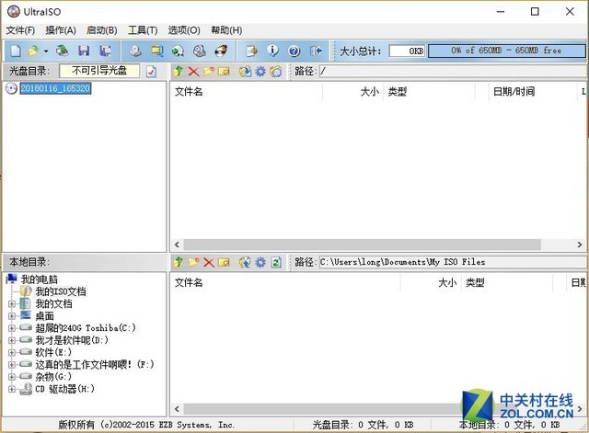Open the 选项(O) menu
The image size is (589, 433).
tap(184, 30)
